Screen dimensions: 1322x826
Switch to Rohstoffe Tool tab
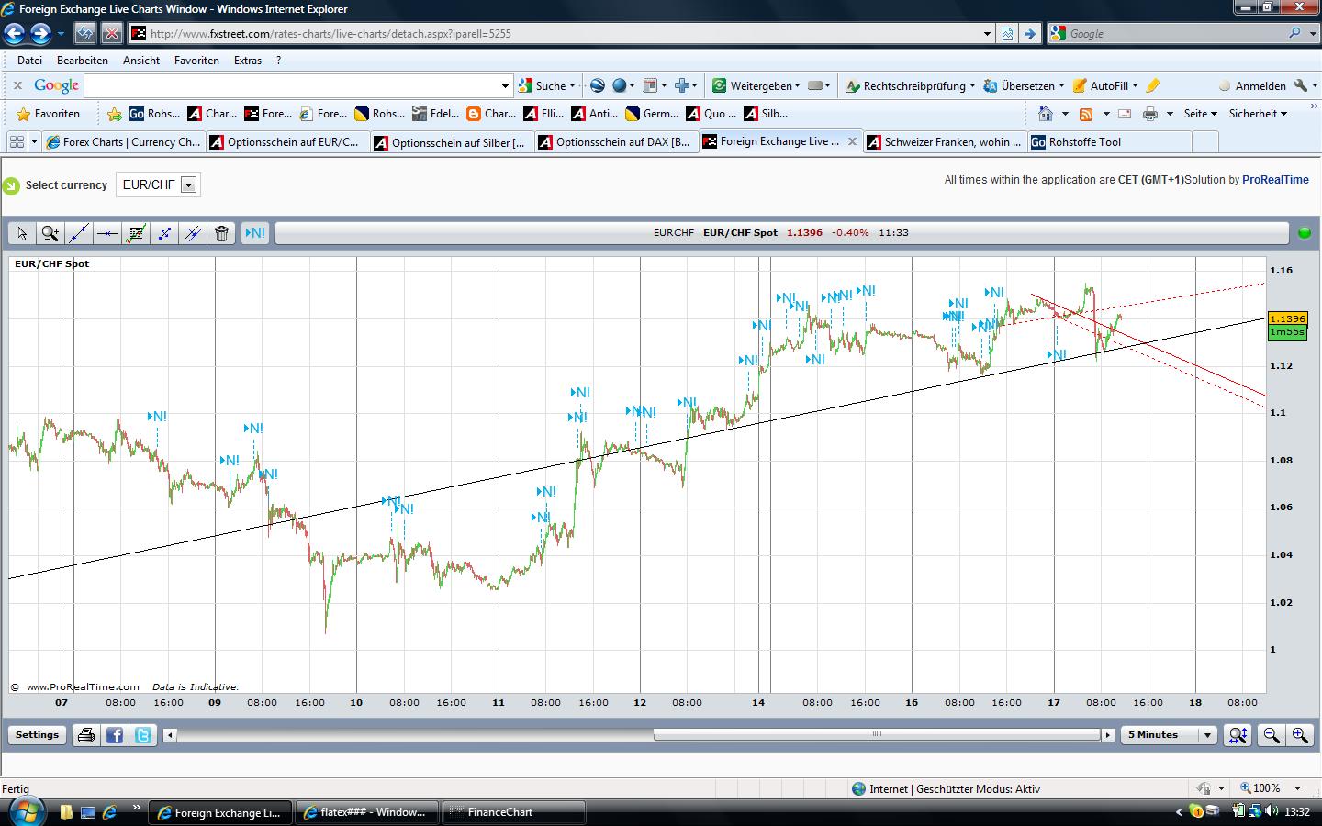[x=1109, y=142]
